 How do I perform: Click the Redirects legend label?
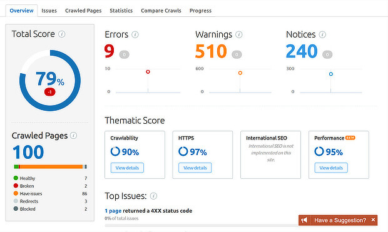click(x=29, y=201)
